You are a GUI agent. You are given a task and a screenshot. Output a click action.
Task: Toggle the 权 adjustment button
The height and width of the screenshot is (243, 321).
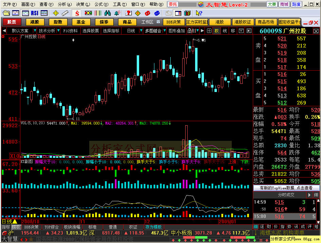point(216,31)
